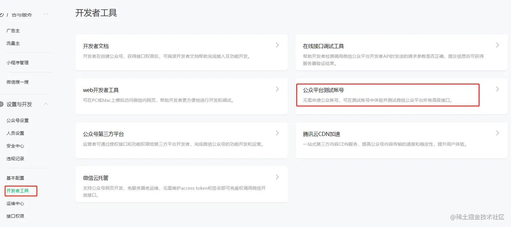The width and height of the screenshot is (511, 227).
Task: Open 广告主 in the sidebar
Action: (x=13, y=31)
